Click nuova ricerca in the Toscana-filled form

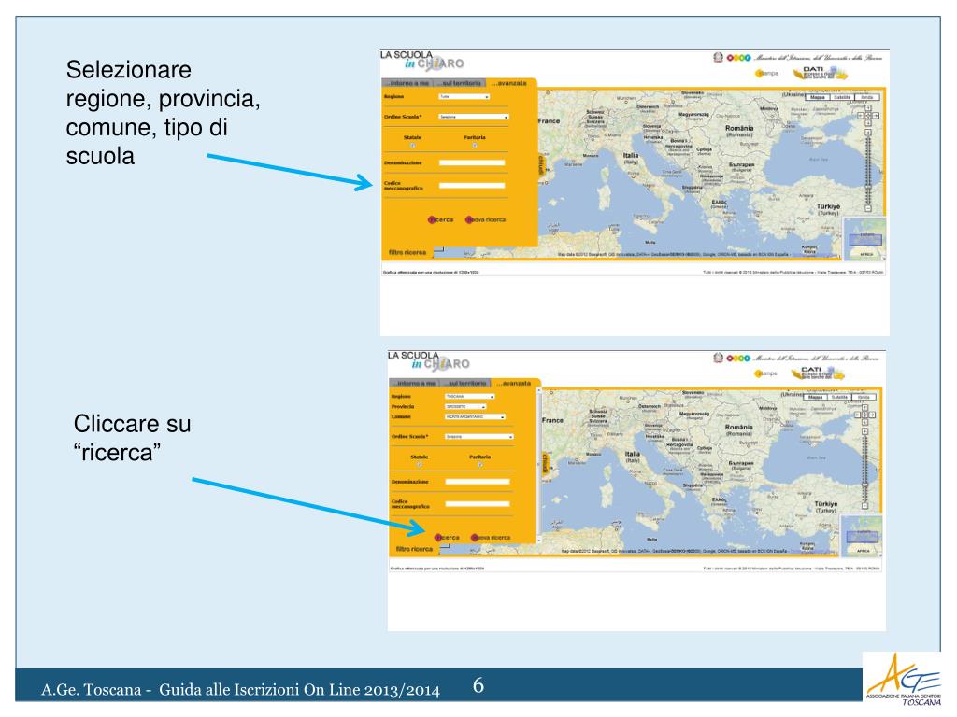coord(492,538)
